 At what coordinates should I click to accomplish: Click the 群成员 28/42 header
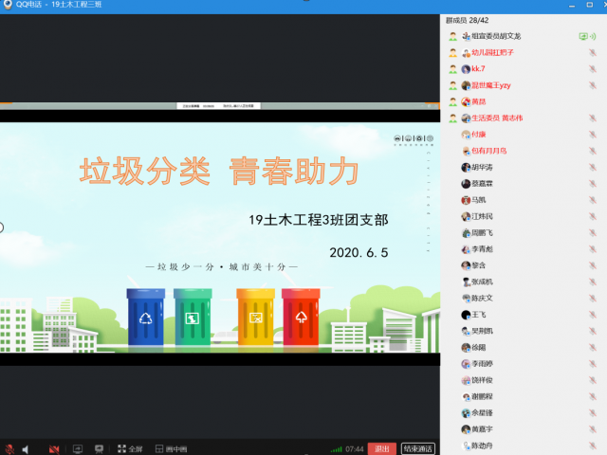469,20
